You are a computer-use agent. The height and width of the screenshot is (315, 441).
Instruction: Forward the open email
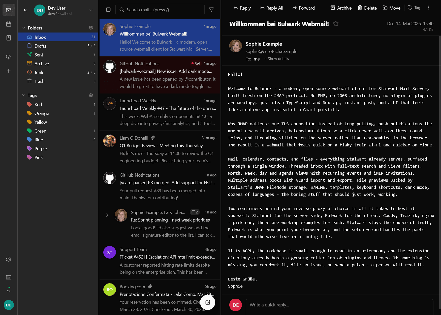coord(303,8)
